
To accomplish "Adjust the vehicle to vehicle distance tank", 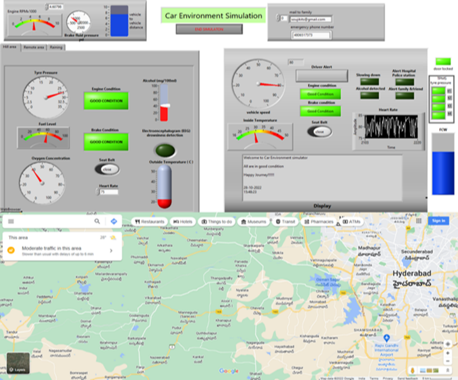I will click(x=119, y=21).
